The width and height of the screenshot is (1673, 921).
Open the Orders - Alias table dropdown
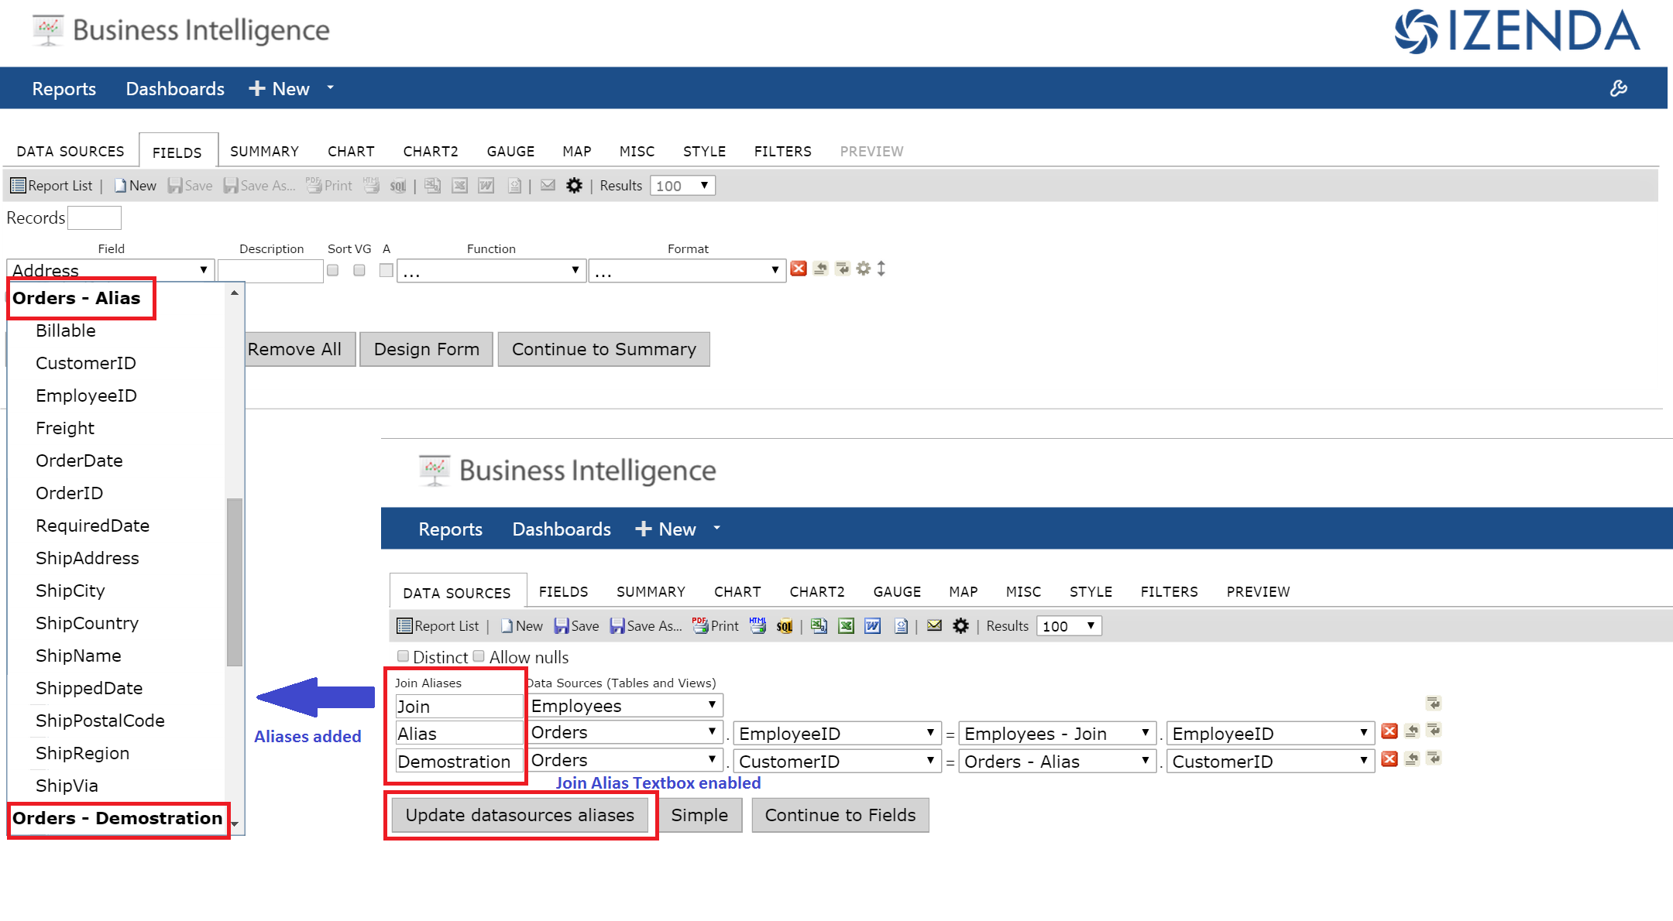(x=1057, y=762)
